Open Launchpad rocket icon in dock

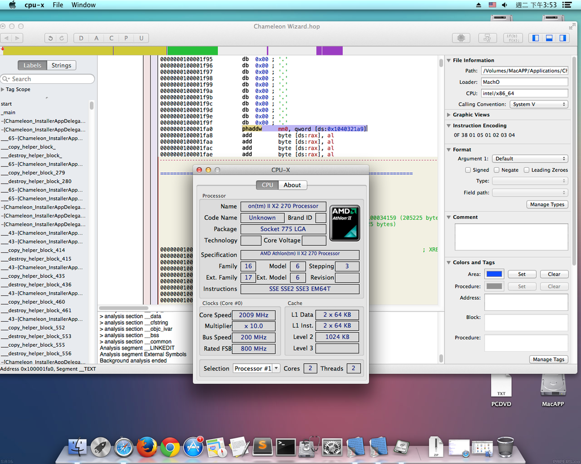point(101,446)
